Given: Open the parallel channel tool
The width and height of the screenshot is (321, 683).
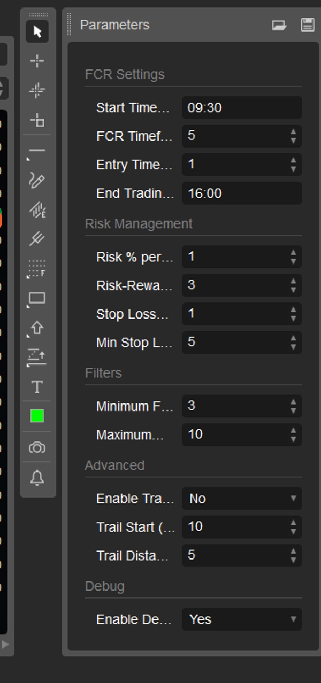Looking at the screenshot, I should tap(36, 239).
